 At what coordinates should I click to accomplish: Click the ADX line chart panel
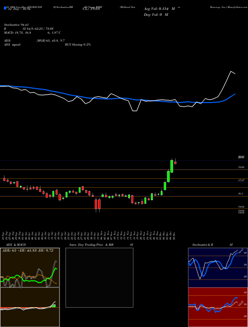click(x=30, y=268)
